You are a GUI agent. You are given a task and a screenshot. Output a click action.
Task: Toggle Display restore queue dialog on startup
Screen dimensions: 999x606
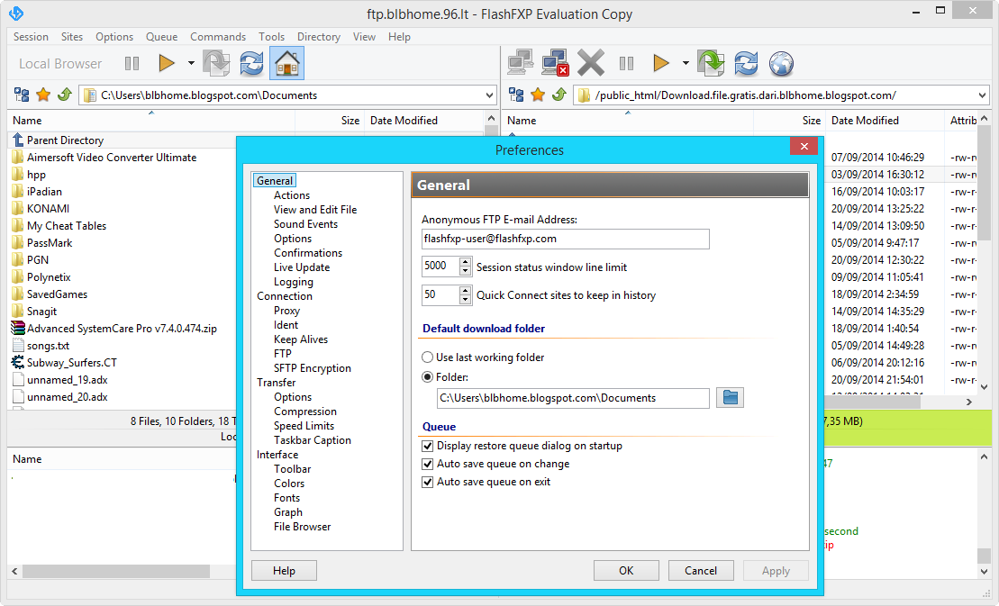(x=428, y=446)
